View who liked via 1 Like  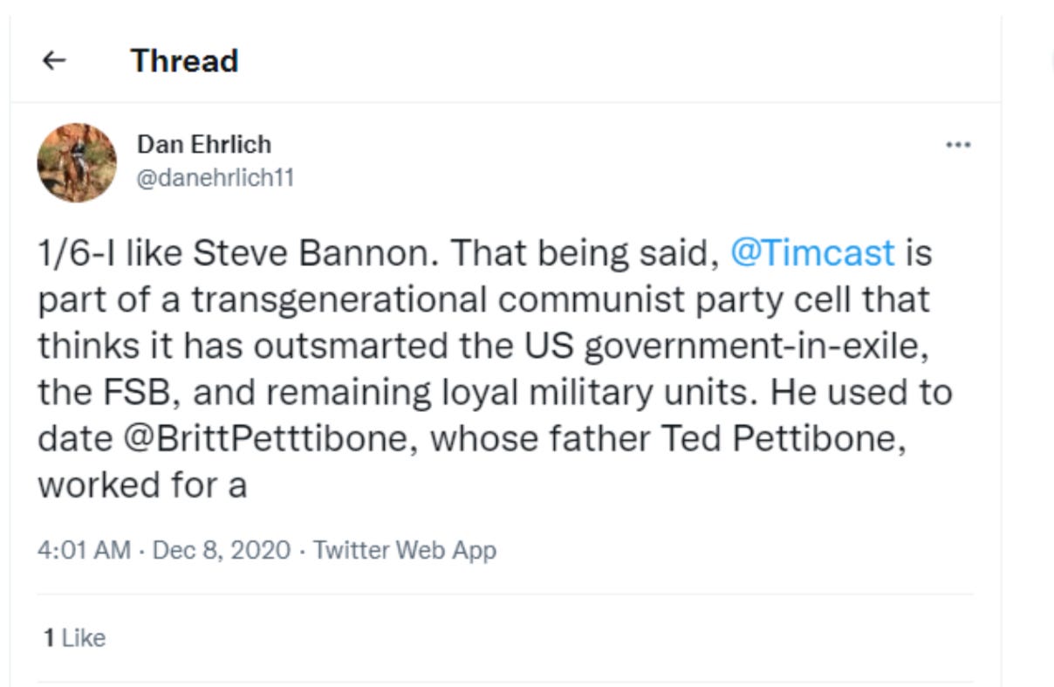point(75,638)
